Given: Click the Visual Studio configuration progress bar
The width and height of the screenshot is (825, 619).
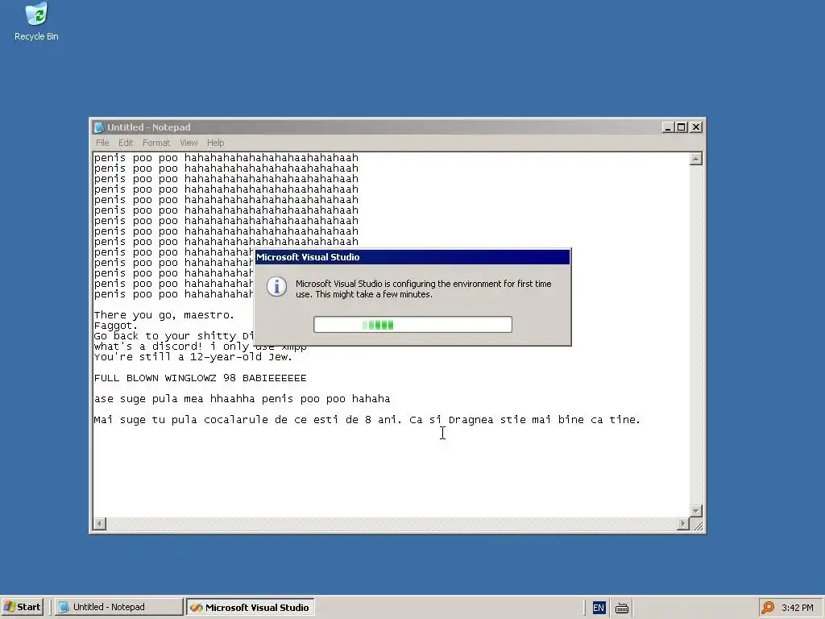Looking at the screenshot, I should (412, 325).
